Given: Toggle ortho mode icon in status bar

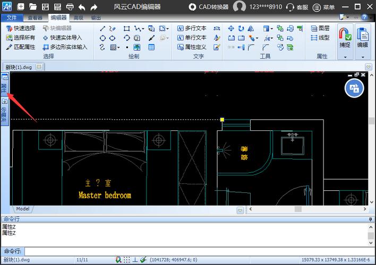Looking at the screenshot, I should click(x=135, y=260).
